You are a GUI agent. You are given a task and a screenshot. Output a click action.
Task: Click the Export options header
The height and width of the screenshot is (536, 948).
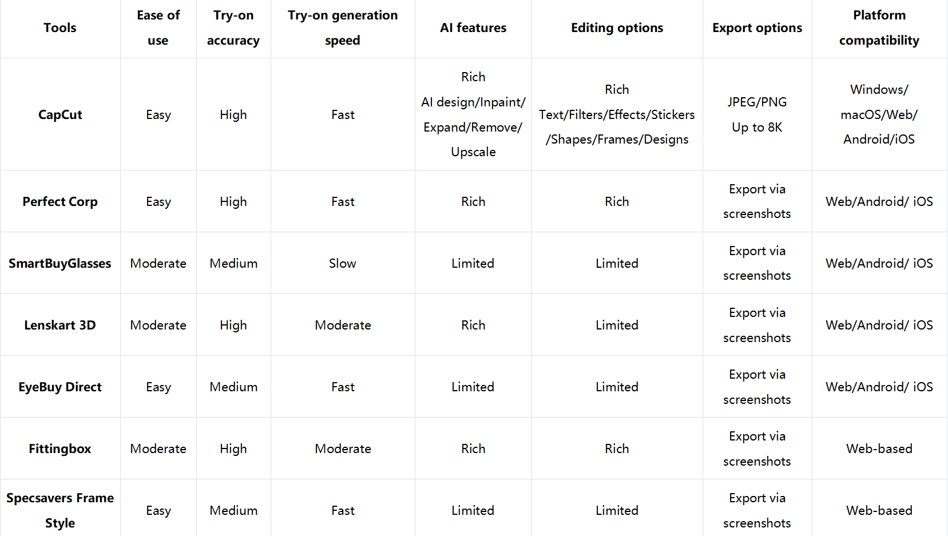coord(757,28)
